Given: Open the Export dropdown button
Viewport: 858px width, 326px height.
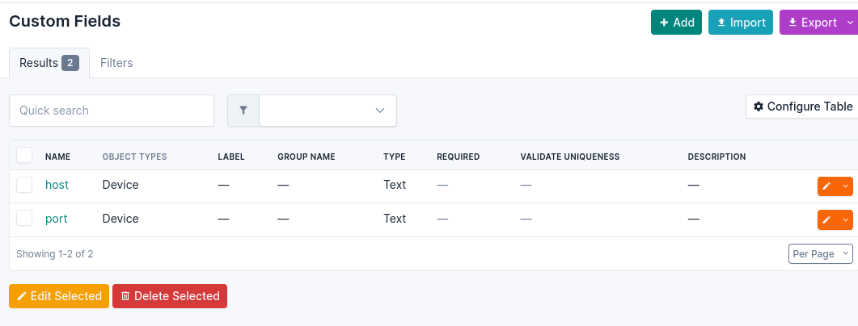Looking at the screenshot, I should click(x=818, y=23).
